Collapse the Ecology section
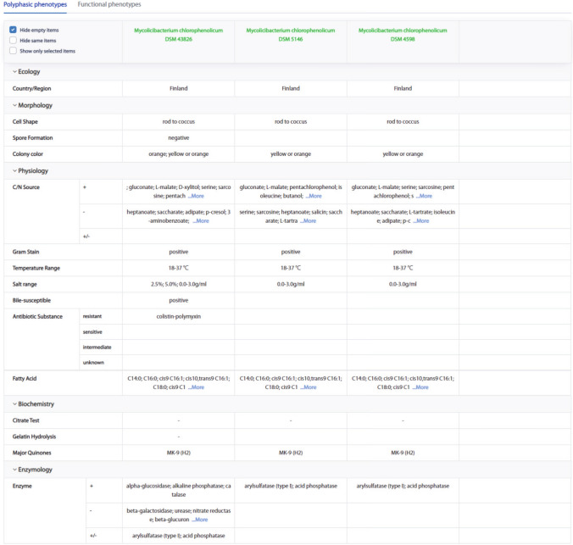The height and width of the screenshot is (545, 573). [26, 72]
